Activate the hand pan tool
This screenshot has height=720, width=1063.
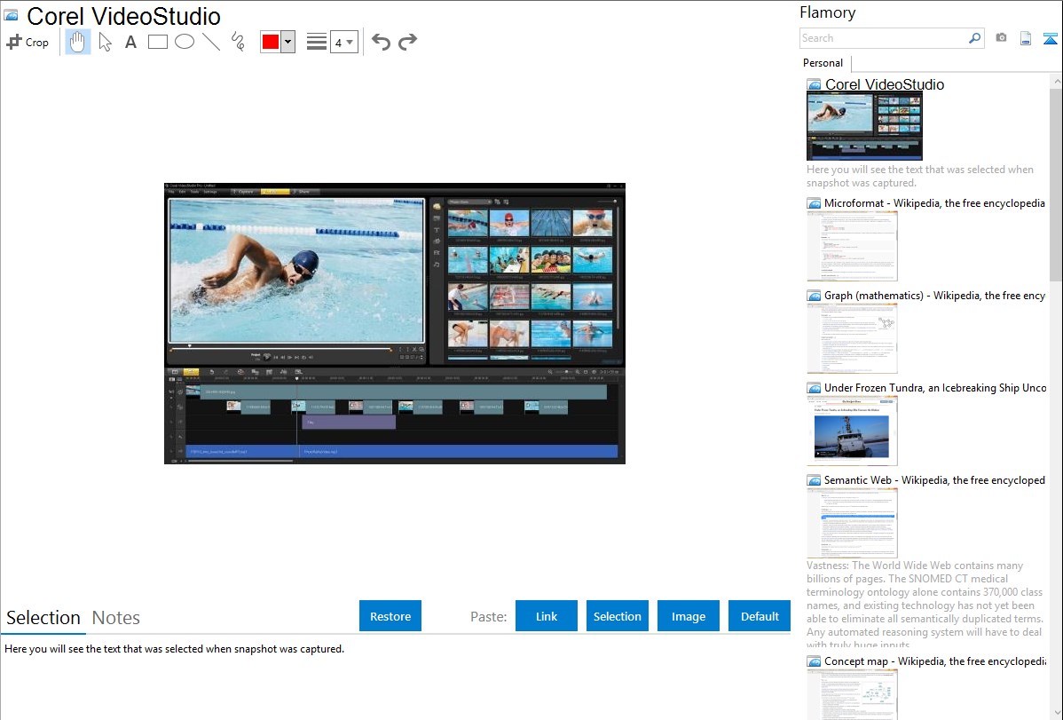tap(77, 42)
